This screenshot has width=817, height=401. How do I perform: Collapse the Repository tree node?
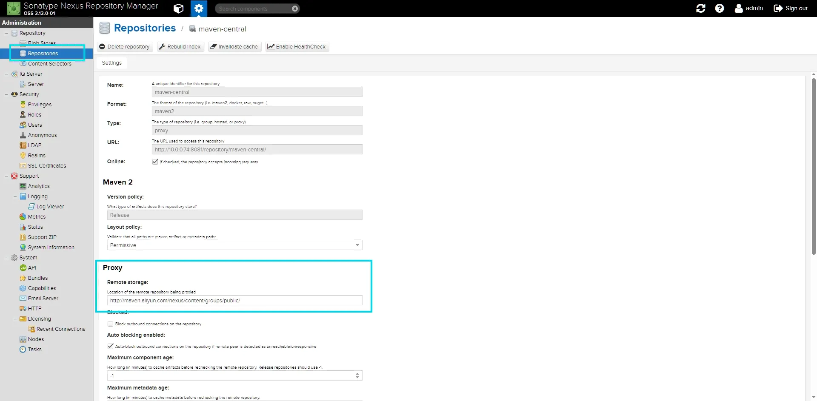click(x=6, y=33)
